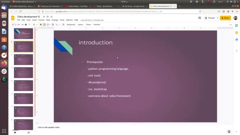Open the Edit menu
This screenshot has width=240, height=135.
[x=23, y=20]
